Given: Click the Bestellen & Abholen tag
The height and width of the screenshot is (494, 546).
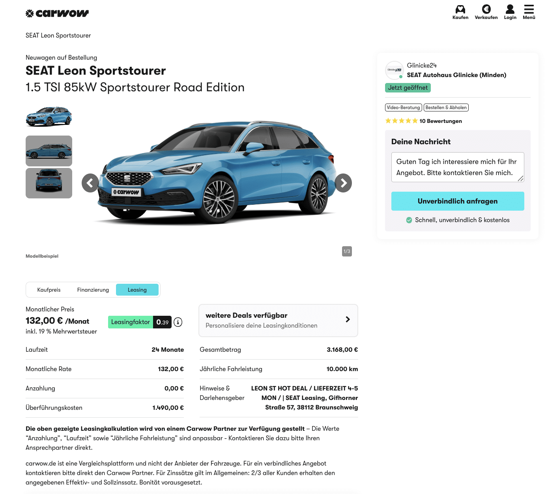Looking at the screenshot, I should point(446,107).
